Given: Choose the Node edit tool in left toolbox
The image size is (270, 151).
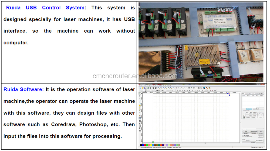Looking at the screenshot, I should pos(140,96).
